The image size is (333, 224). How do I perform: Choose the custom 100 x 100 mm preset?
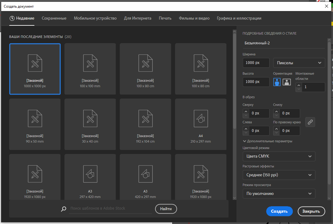(90, 69)
